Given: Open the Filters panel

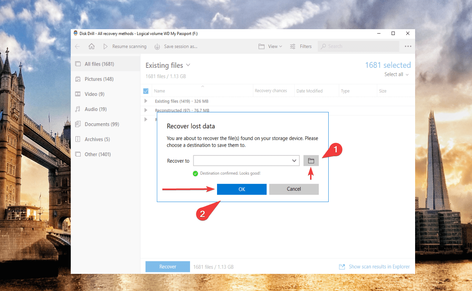Looking at the screenshot, I should pos(301,46).
